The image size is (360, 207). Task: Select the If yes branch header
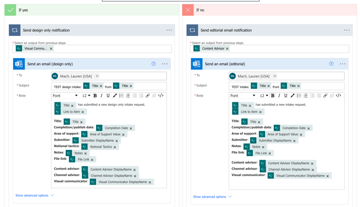tap(92, 10)
